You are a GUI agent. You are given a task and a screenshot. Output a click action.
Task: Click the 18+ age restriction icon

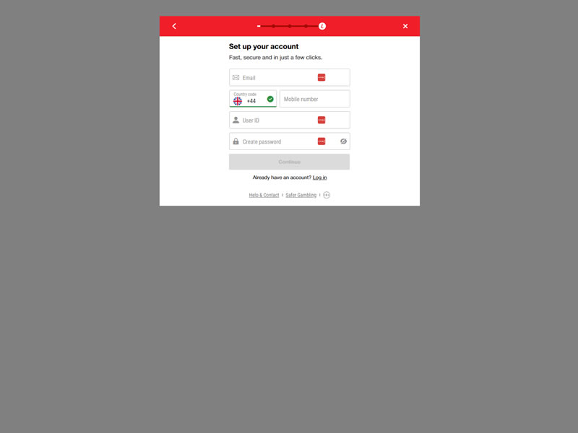click(x=327, y=195)
